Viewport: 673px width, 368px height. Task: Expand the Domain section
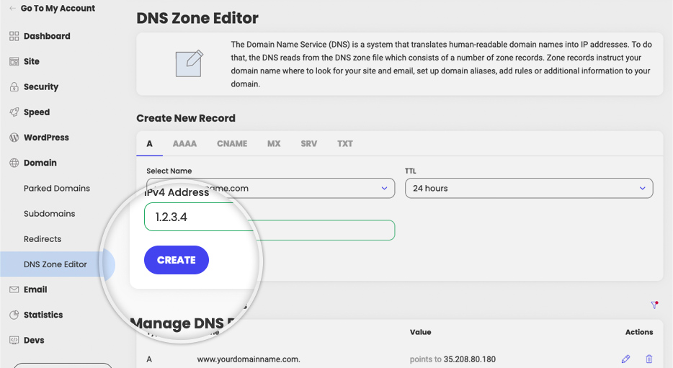(40, 163)
